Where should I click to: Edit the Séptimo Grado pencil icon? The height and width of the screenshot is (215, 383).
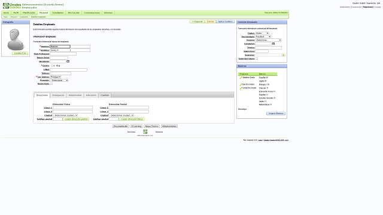241,78
